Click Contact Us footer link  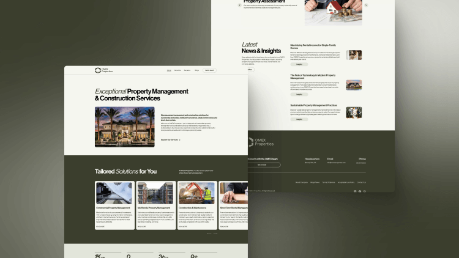(x=362, y=183)
